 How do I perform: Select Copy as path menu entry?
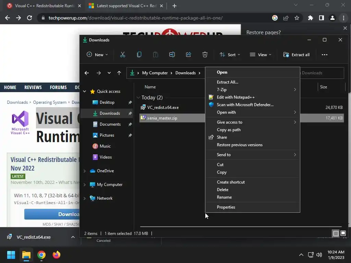253,130
